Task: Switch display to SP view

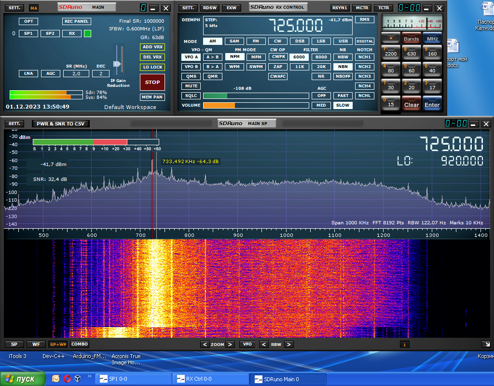Action: (x=14, y=344)
